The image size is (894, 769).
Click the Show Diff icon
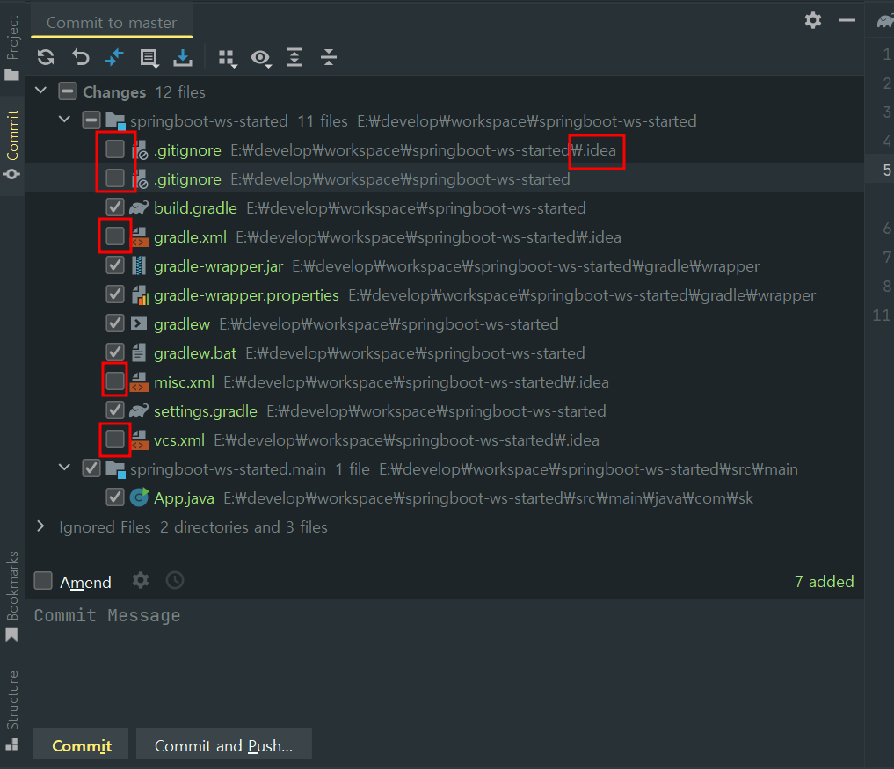pos(114,58)
